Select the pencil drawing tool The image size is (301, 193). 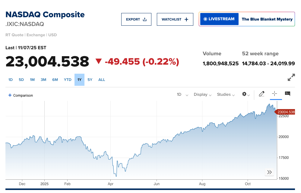(261, 94)
